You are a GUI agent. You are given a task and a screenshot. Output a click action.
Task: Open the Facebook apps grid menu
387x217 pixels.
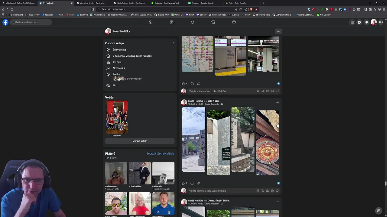point(352,22)
